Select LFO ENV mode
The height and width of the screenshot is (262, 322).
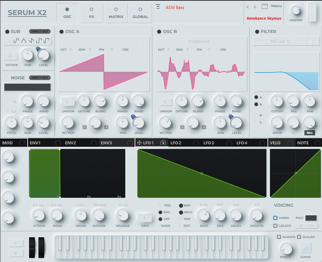point(160,212)
